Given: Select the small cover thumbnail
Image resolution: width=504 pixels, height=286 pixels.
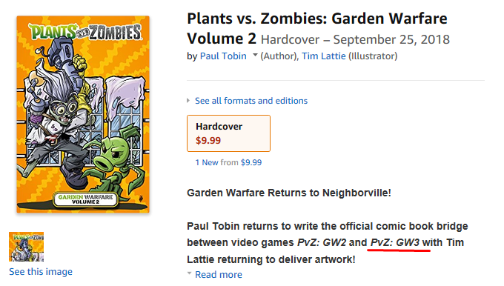Looking at the screenshot, I should [x=27, y=247].
